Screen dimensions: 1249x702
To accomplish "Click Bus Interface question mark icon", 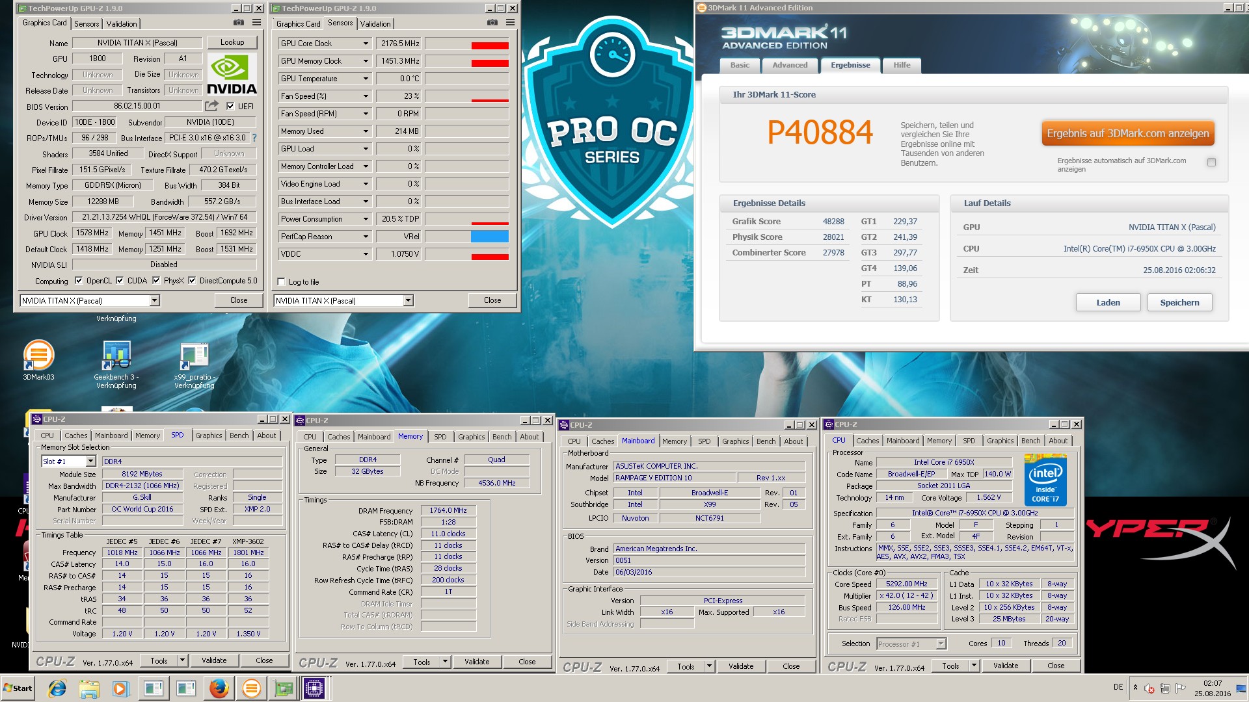I will click(254, 138).
